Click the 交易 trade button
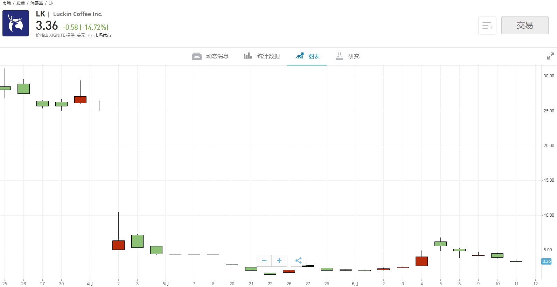557x287 pixels. [525, 25]
